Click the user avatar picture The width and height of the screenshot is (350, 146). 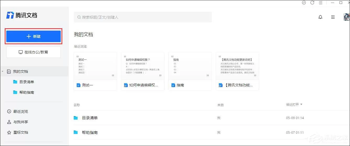tap(347, 17)
